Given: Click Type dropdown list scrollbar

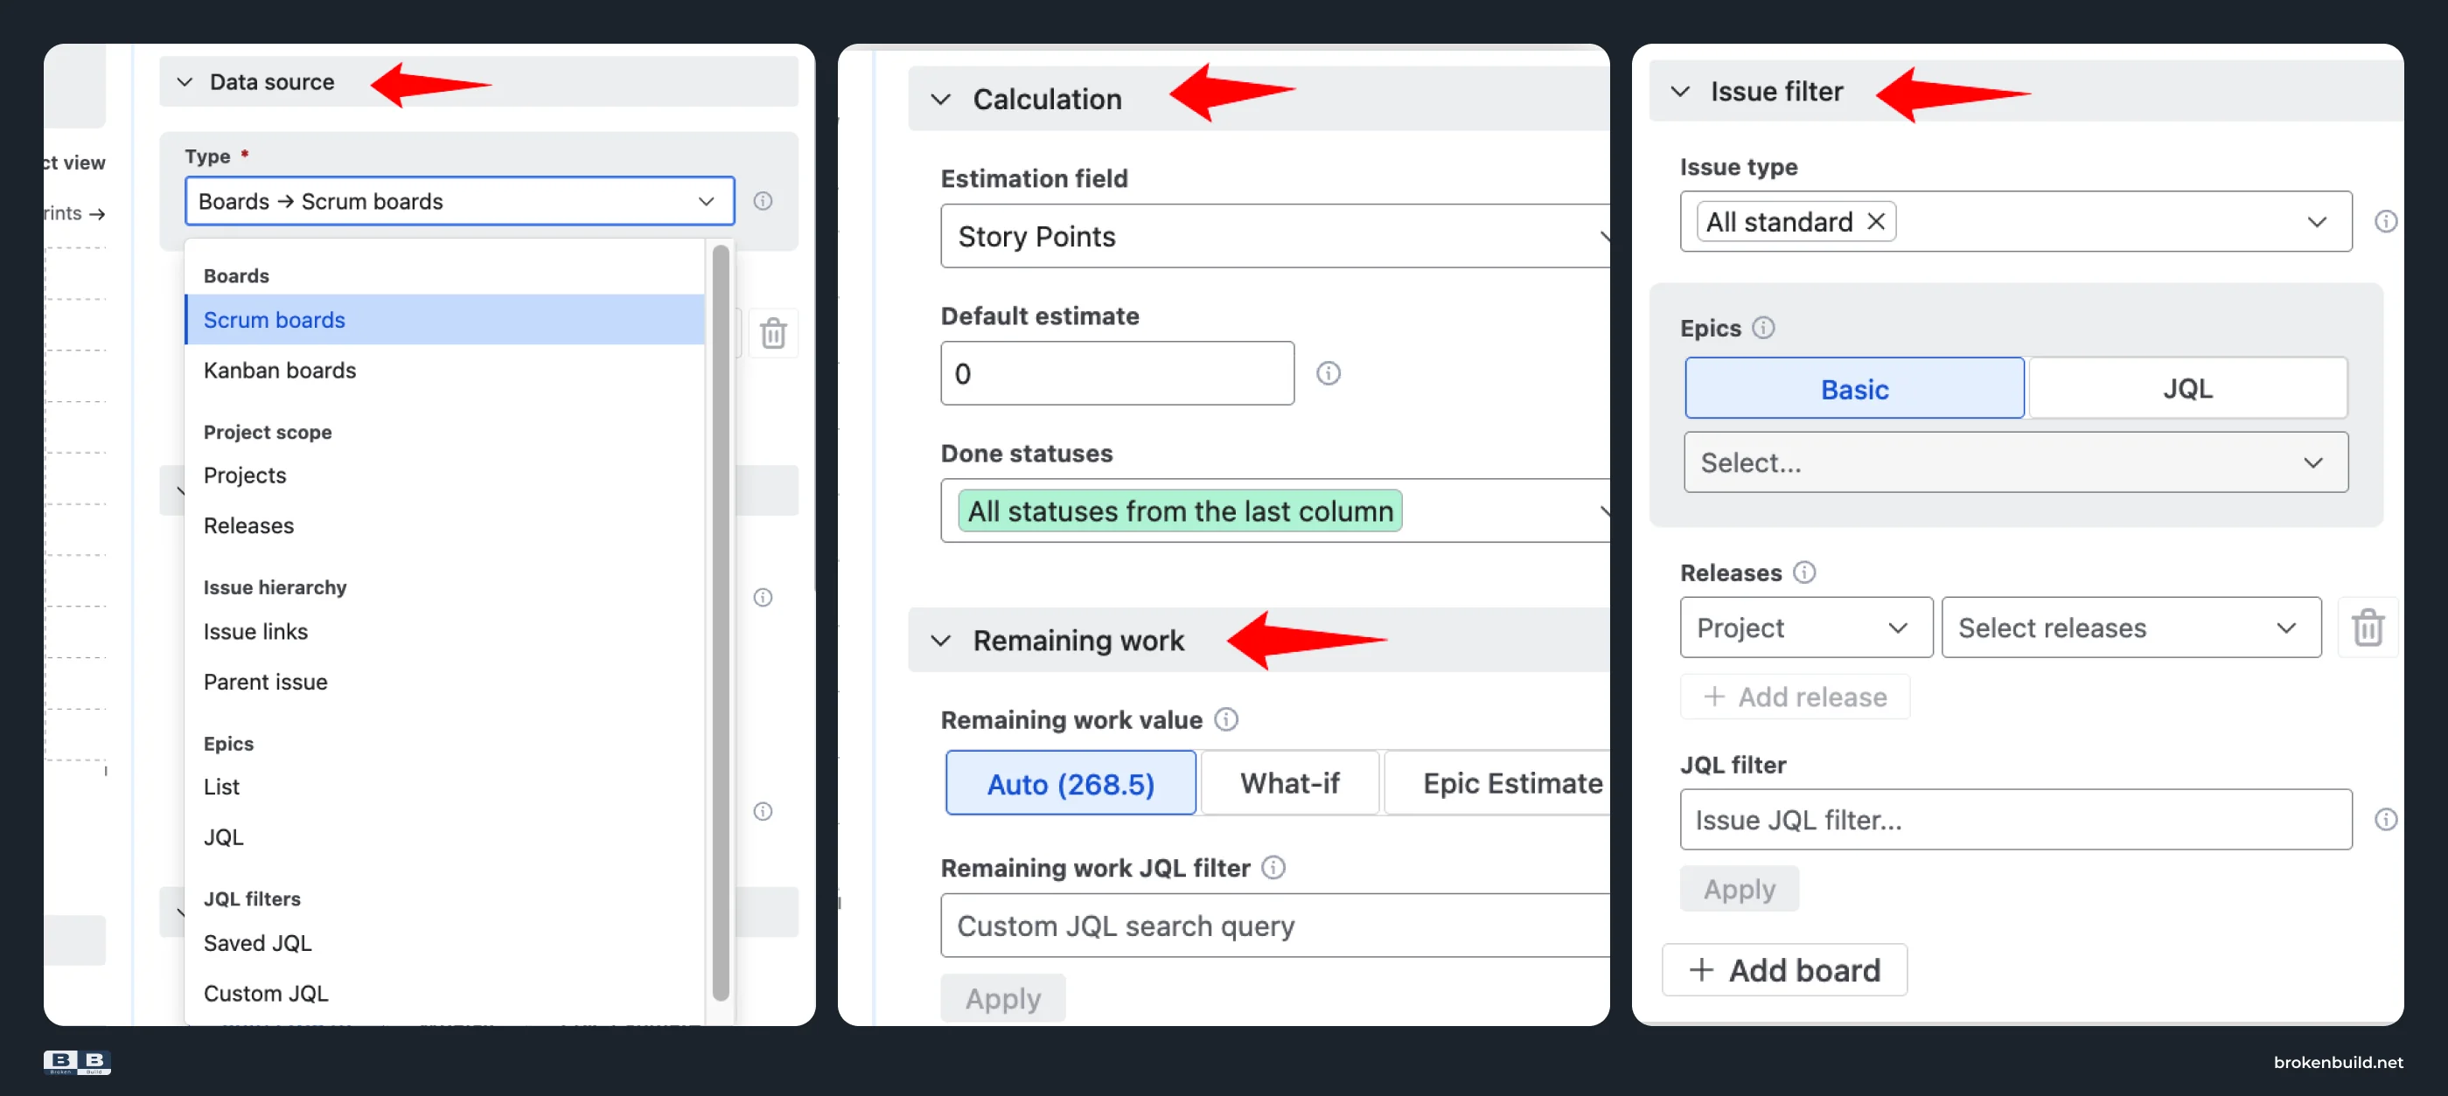Looking at the screenshot, I should click(x=721, y=622).
